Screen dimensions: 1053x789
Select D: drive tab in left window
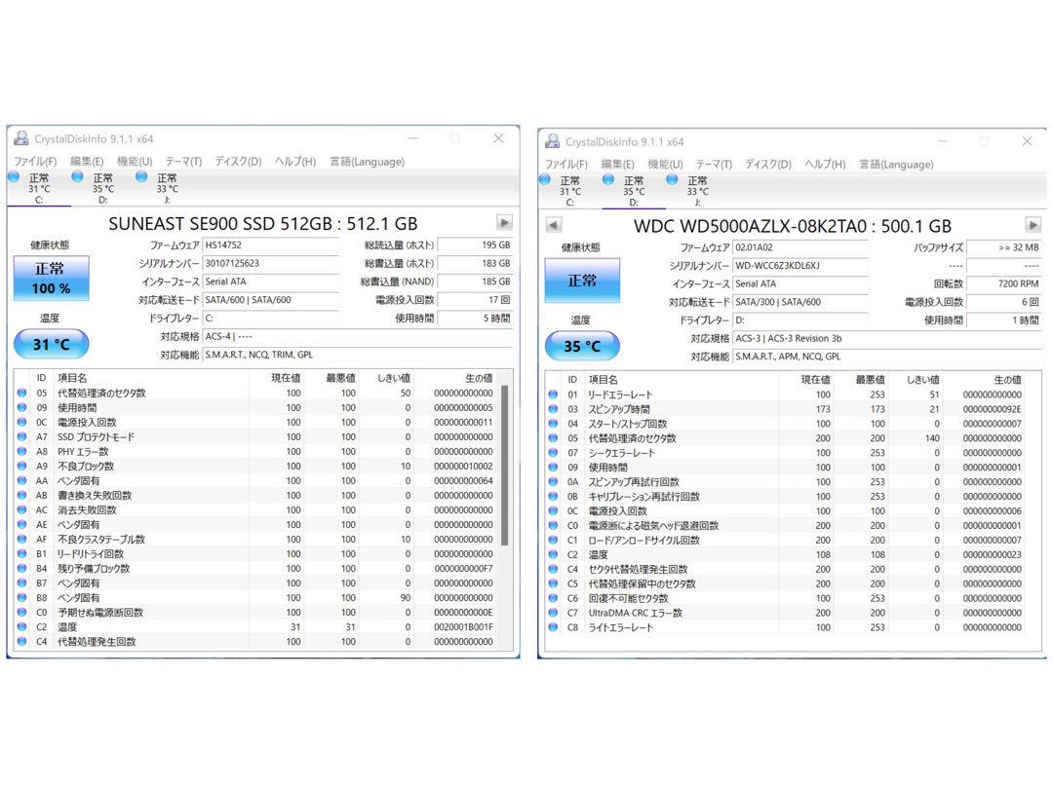pyautogui.click(x=102, y=188)
